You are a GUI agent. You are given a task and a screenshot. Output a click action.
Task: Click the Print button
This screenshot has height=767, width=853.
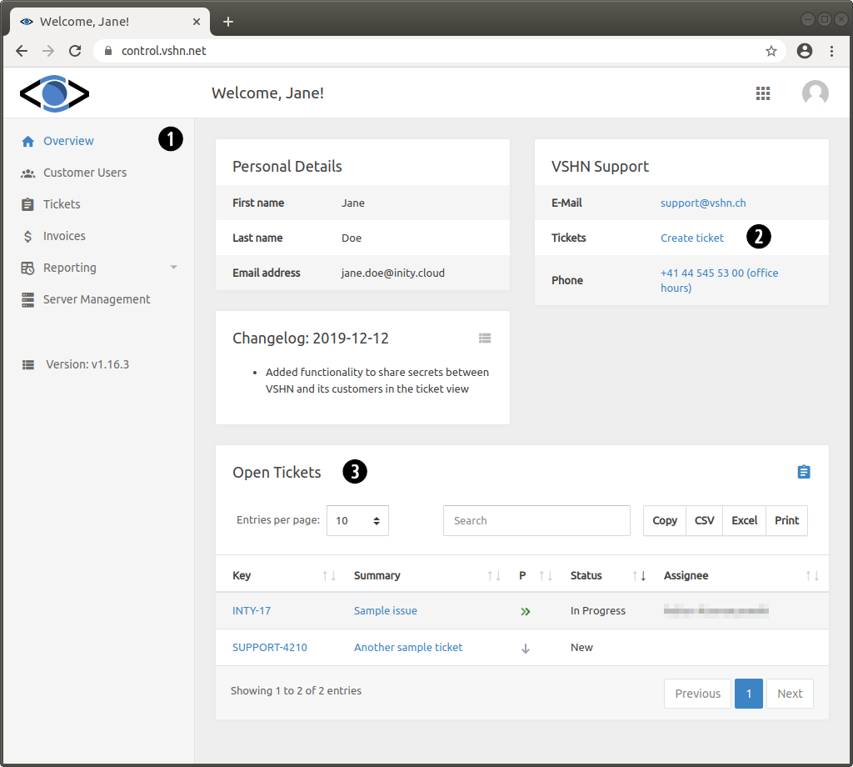pos(786,520)
